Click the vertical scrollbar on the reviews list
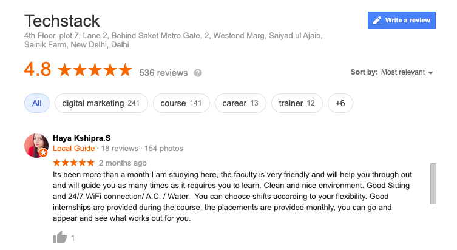The image size is (457, 250). (433, 183)
